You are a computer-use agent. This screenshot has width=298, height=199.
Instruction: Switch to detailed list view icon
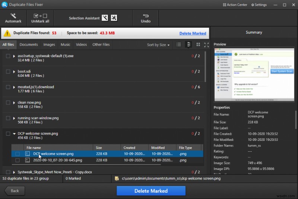tap(188, 44)
